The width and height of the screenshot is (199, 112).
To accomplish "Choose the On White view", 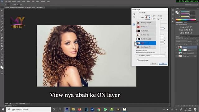I will pos(146,35).
